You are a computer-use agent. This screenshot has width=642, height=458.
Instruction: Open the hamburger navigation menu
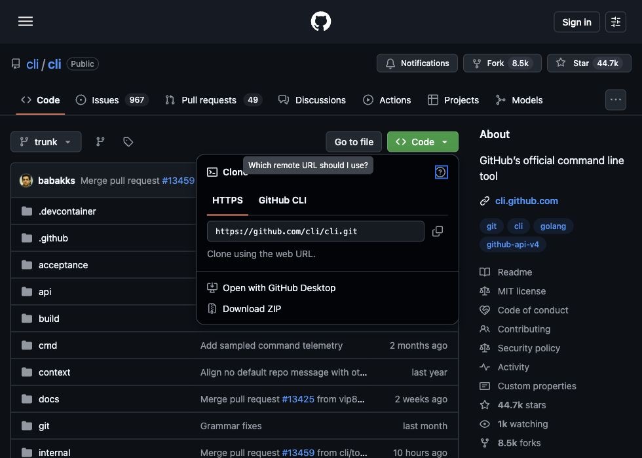pos(26,22)
